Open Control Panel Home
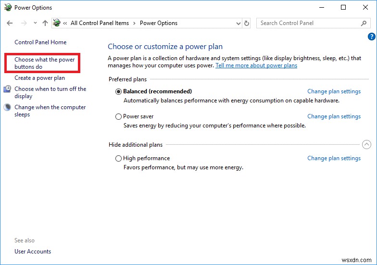This screenshot has width=377, height=265. 40,42
